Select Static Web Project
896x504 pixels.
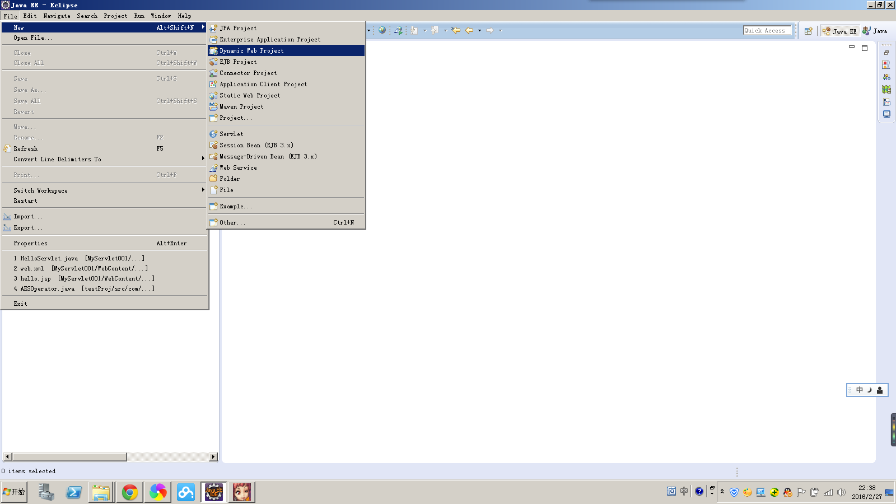[x=286, y=95]
